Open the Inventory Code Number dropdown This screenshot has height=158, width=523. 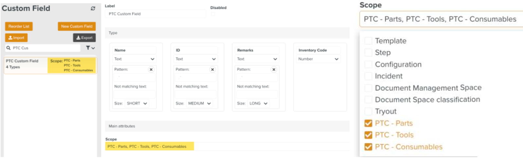(318, 59)
